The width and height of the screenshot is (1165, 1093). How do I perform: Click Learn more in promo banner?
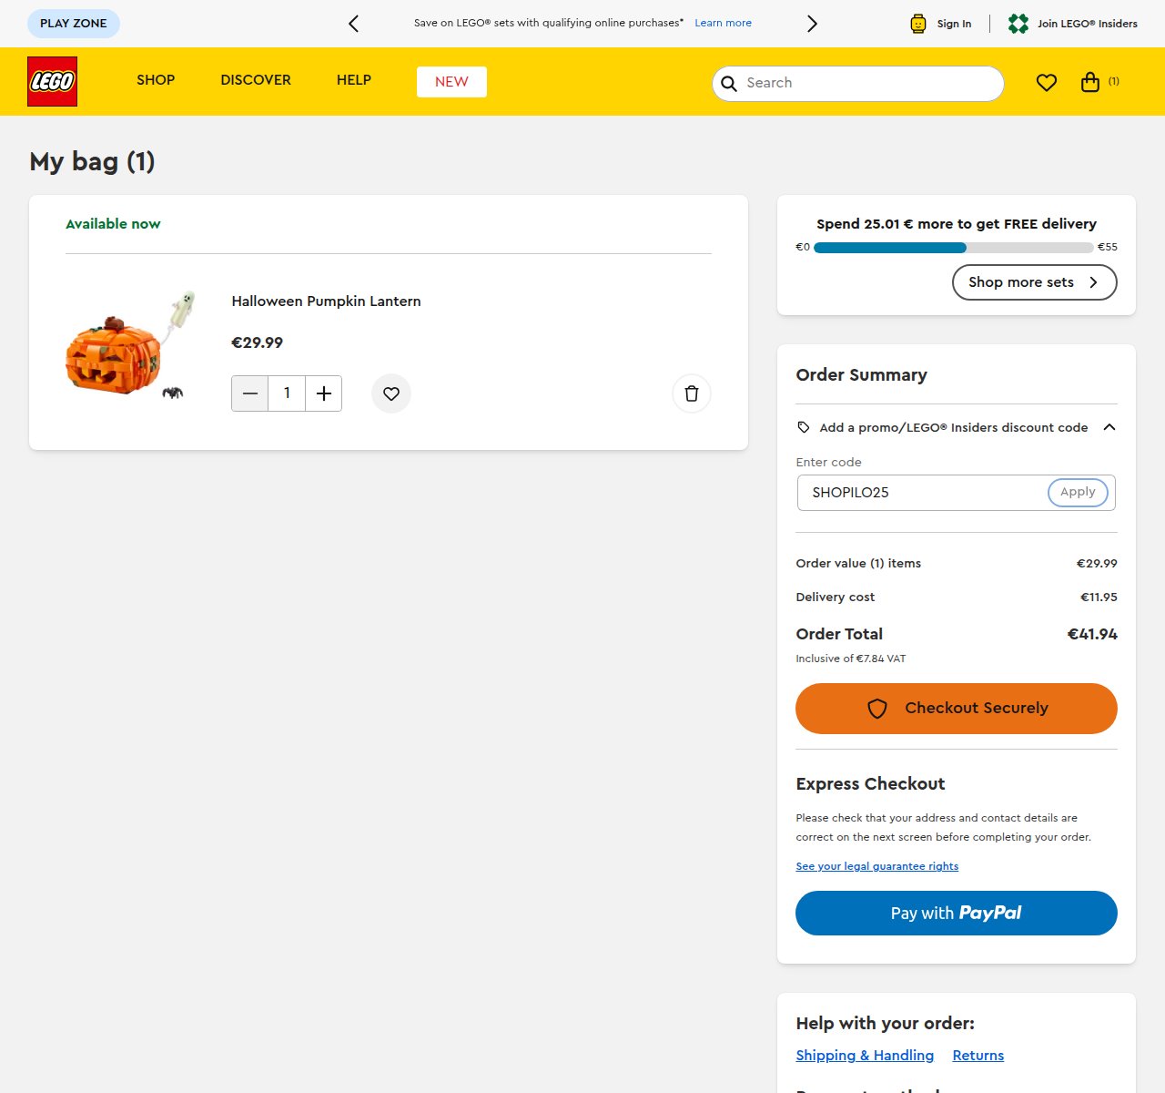(724, 24)
